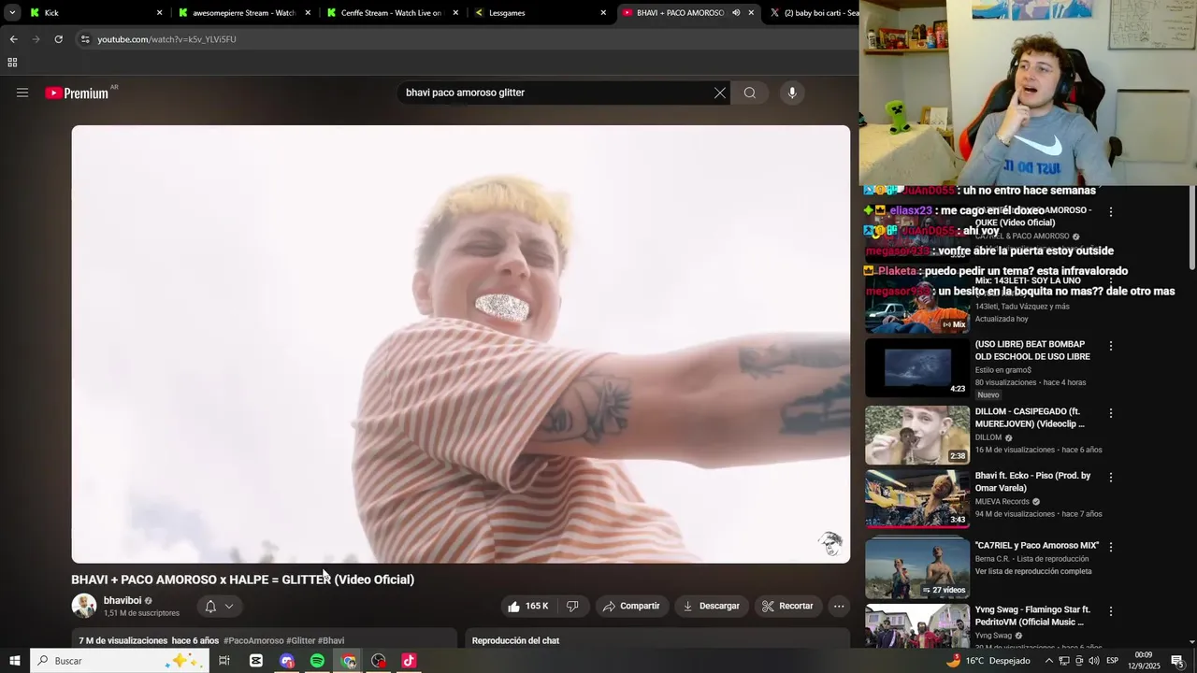The height and width of the screenshot is (673, 1197).
Task: Open weather widget 16°C Despejado
Action: coord(988,661)
